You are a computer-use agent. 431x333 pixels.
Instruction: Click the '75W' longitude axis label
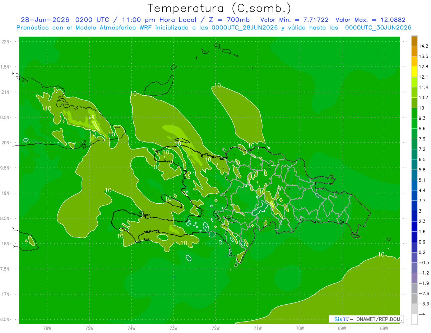click(89, 328)
